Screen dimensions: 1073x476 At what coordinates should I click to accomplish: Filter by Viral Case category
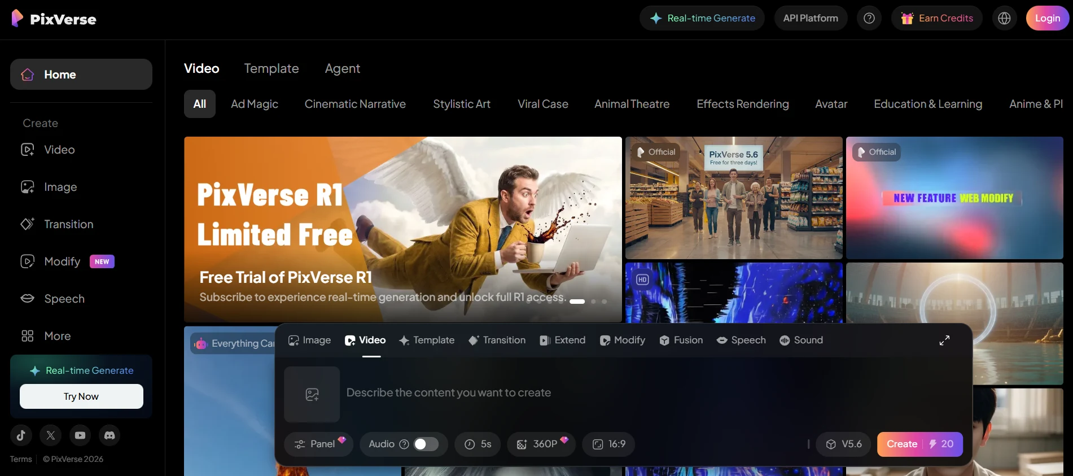coord(543,104)
